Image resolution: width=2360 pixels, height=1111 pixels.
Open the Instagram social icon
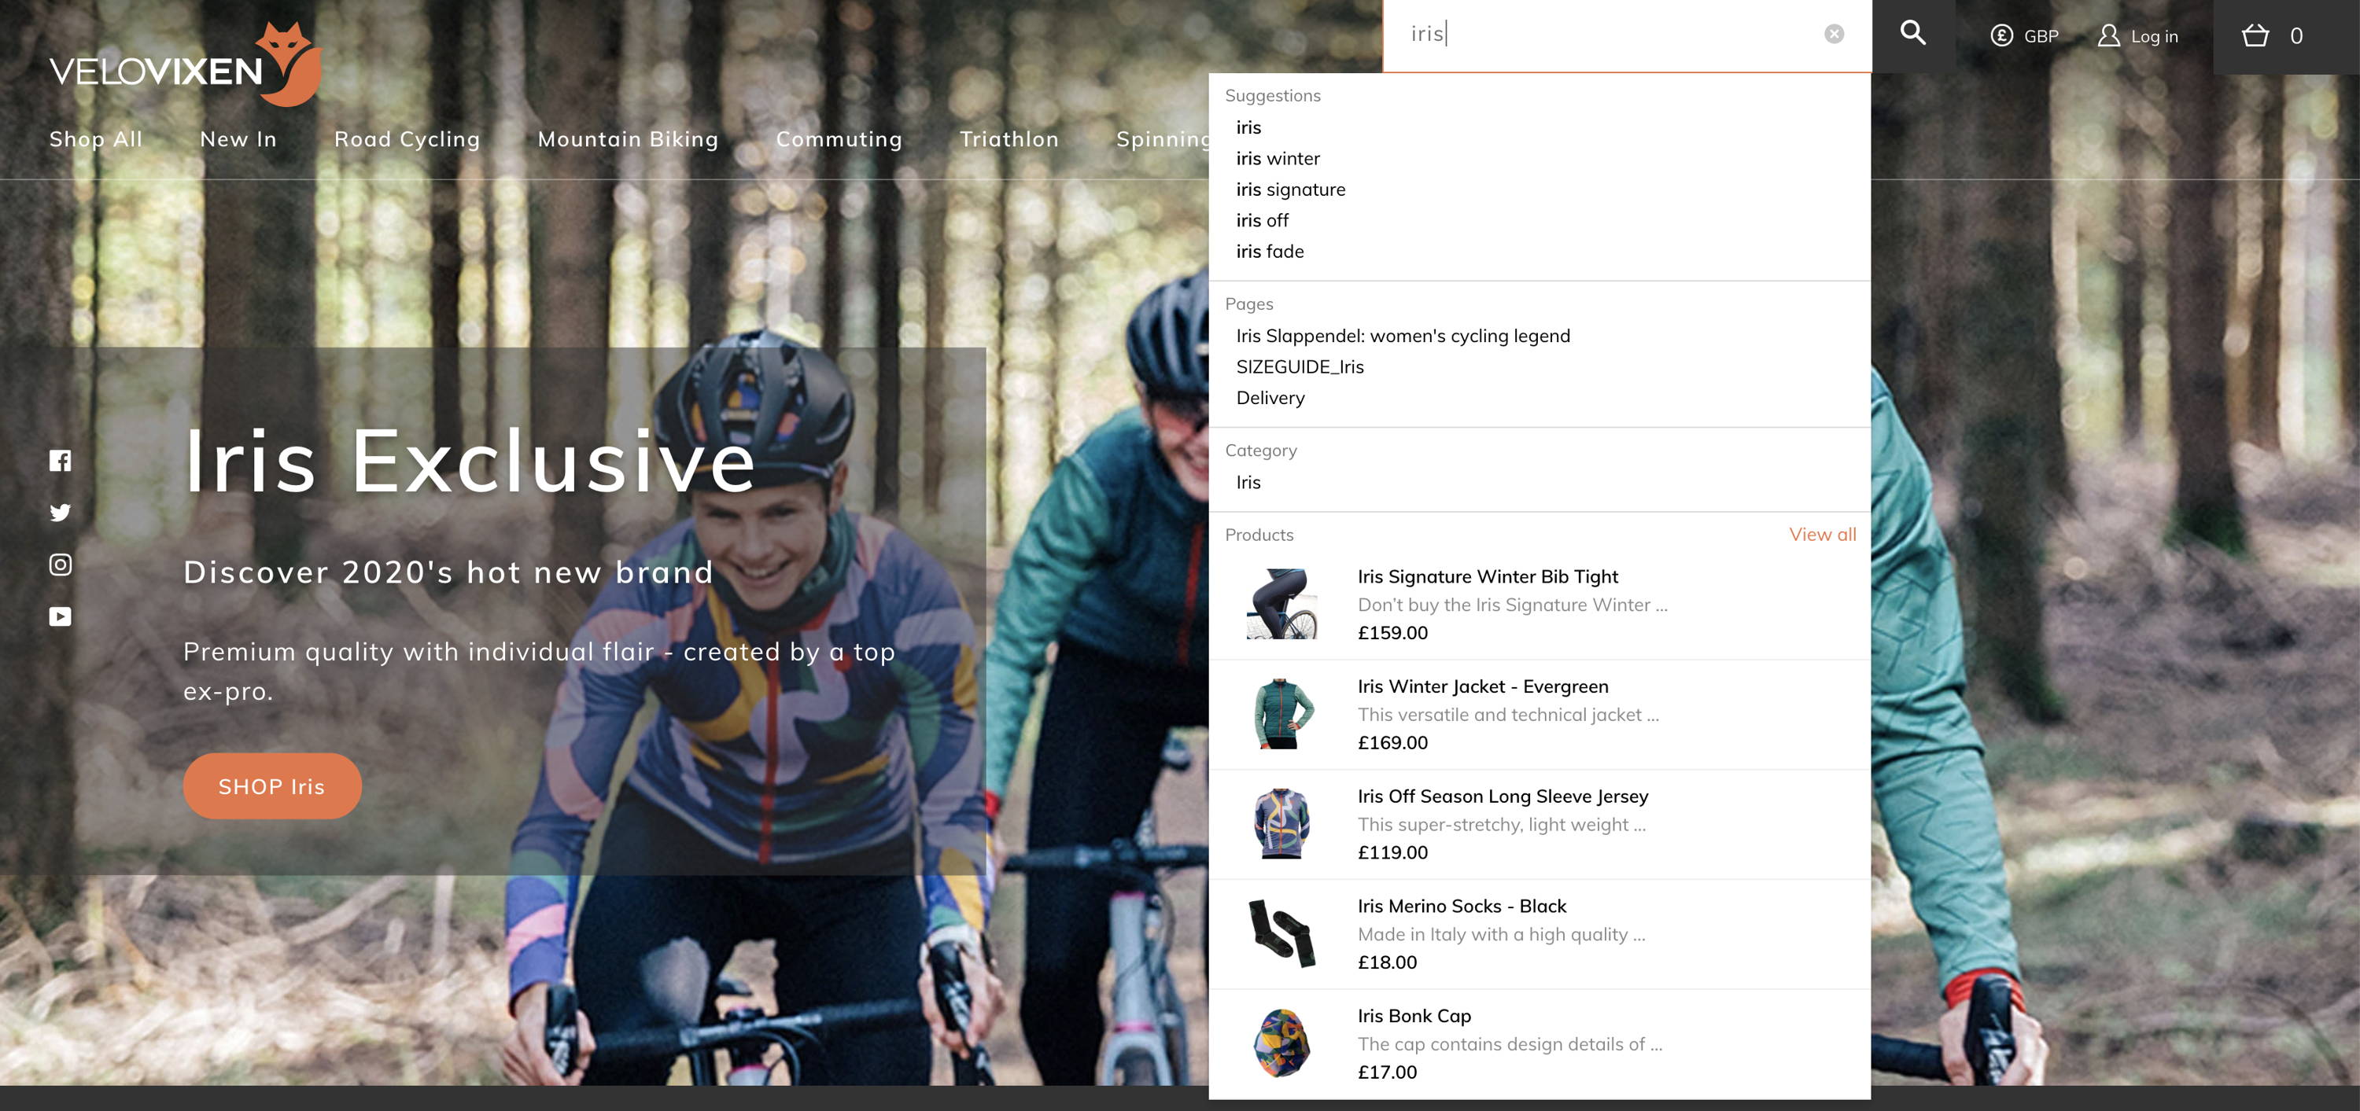point(61,565)
